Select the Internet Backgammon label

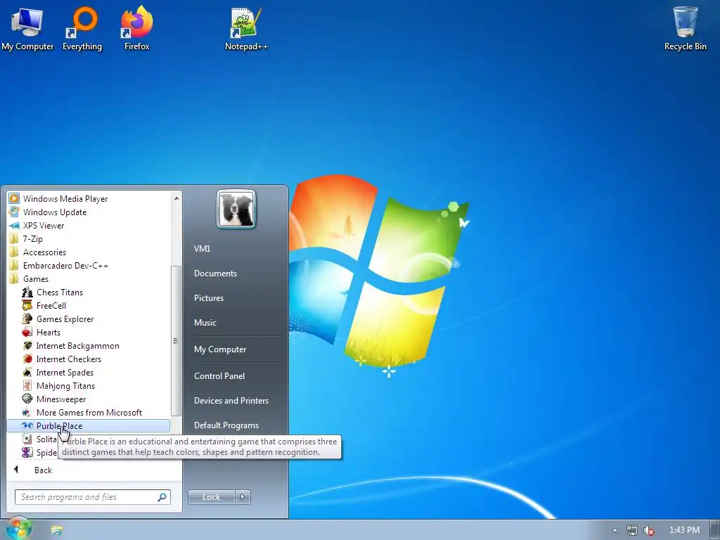click(x=77, y=346)
